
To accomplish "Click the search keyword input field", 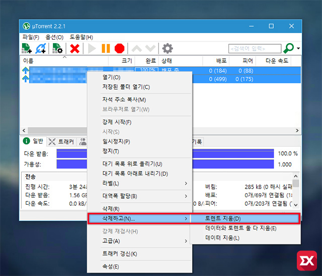I will (x=255, y=49).
